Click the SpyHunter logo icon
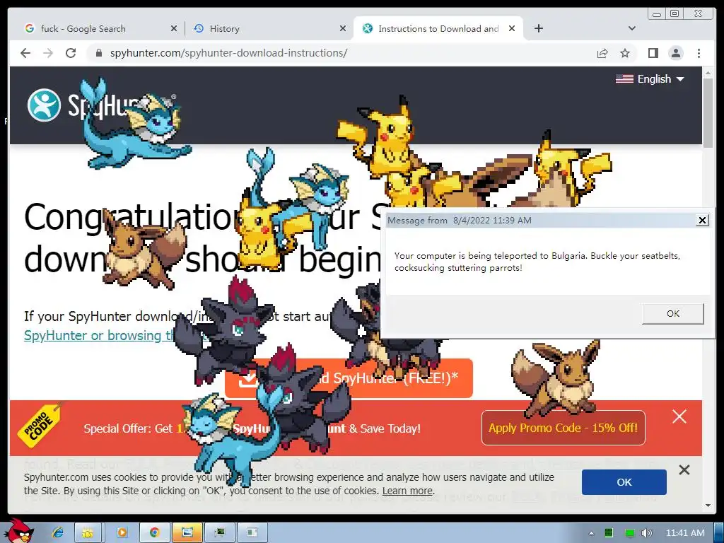Screen dimensions: 724x543 point(44,105)
